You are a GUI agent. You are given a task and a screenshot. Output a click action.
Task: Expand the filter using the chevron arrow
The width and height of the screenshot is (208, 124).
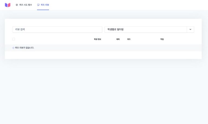[x=190, y=29]
